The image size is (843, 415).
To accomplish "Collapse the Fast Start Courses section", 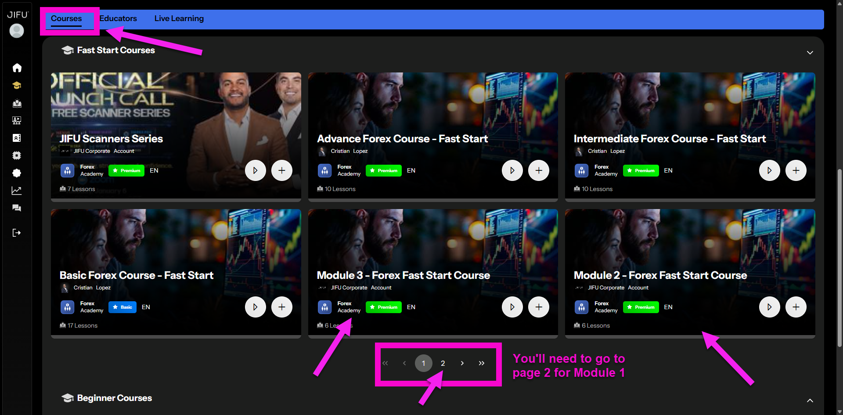I will coord(810,53).
